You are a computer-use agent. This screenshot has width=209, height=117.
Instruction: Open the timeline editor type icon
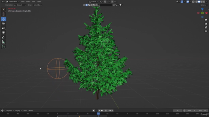click(3, 110)
